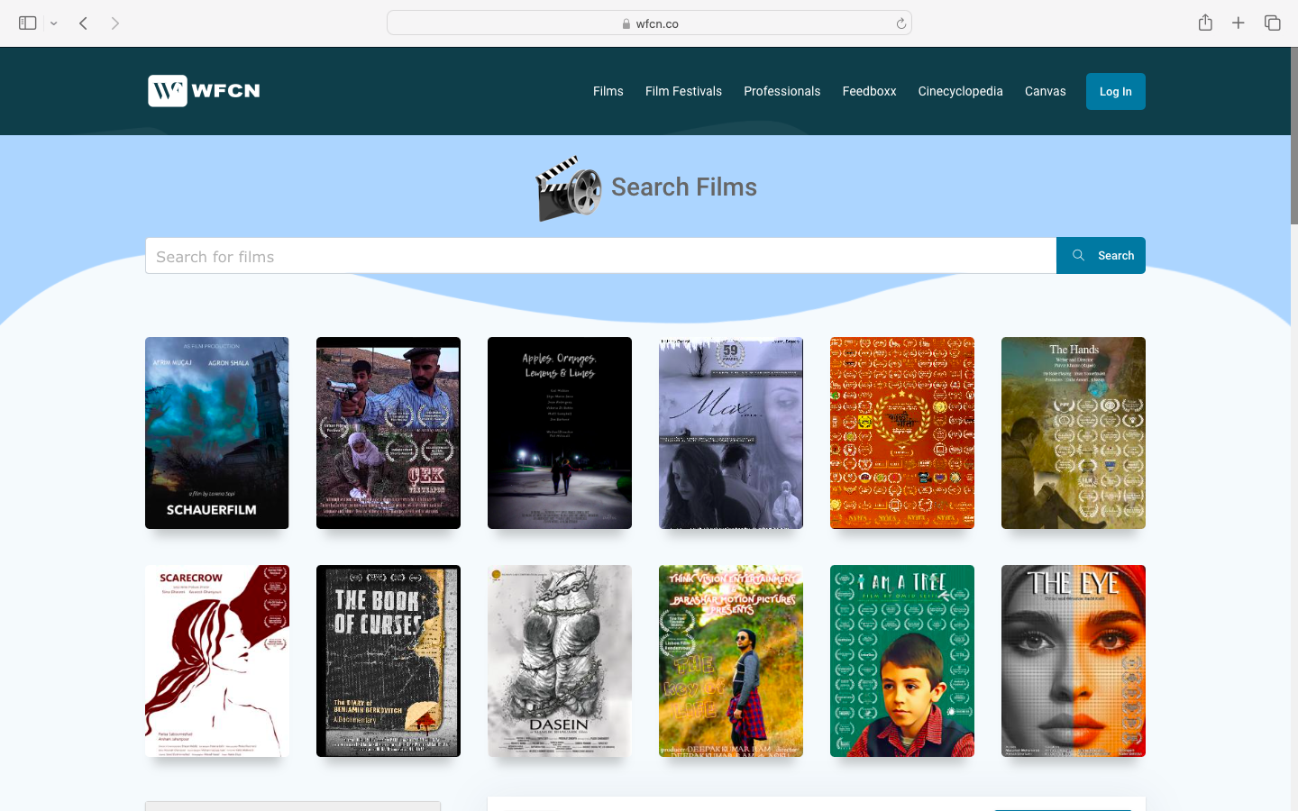Open the SCHAUERFILM movie poster
The height and width of the screenshot is (811, 1298).
click(x=216, y=433)
